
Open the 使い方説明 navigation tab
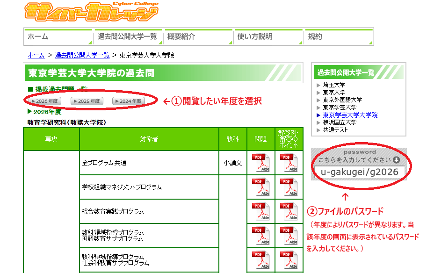269,37
